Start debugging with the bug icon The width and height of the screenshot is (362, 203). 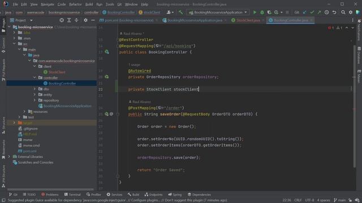point(262,12)
